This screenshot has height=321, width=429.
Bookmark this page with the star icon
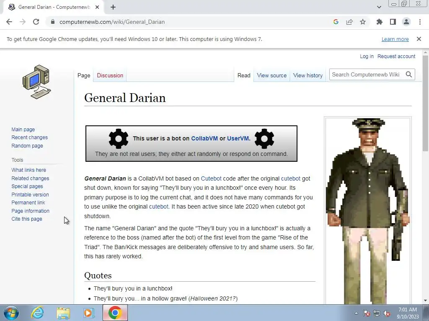[x=363, y=22]
